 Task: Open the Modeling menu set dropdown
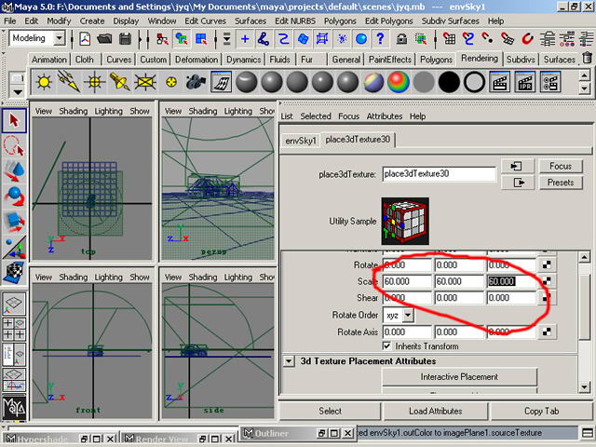point(60,38)
